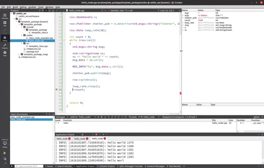Split the editor view
This screenshot has height=168, width=264.
(x=180, y=10)
